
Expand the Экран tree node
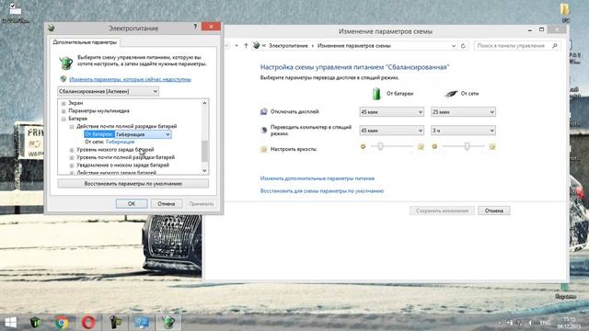64,103
